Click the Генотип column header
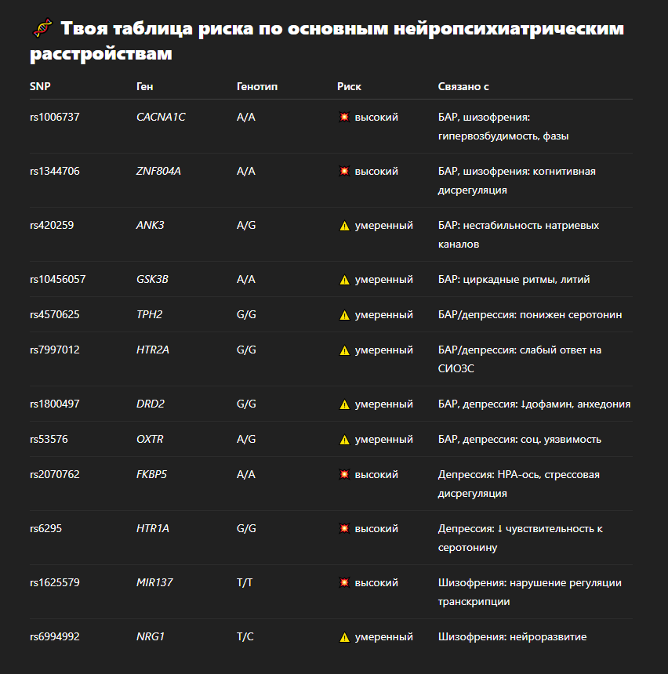 click(257, 87)
